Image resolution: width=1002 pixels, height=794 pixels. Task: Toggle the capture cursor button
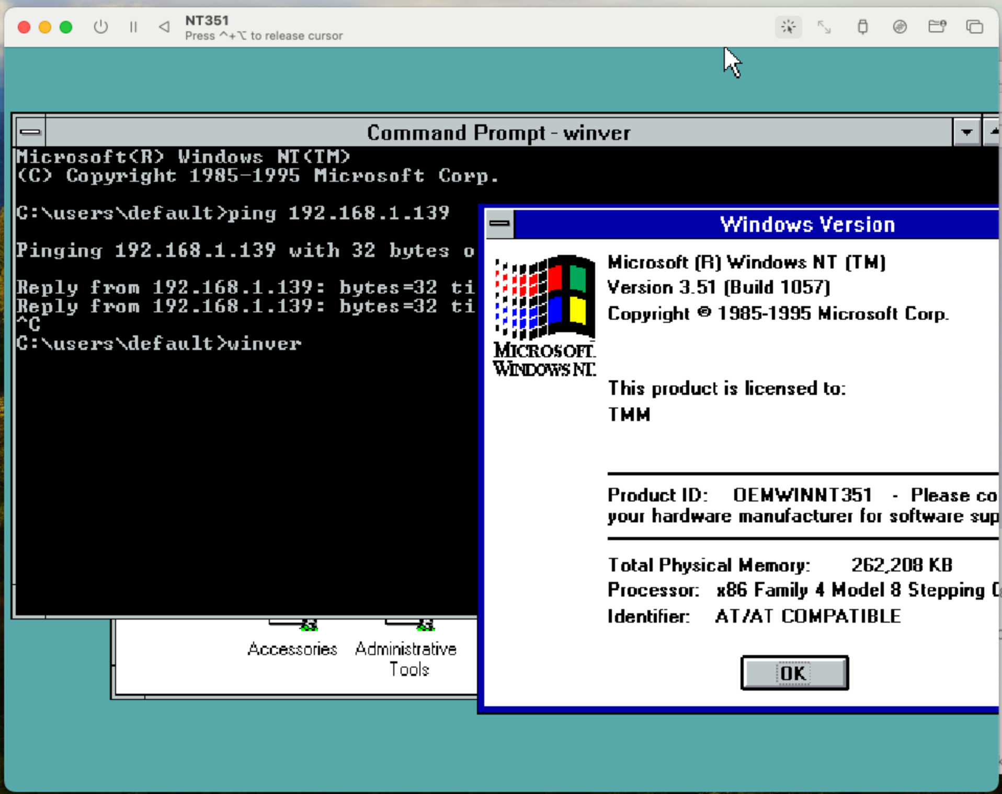pyautogui.click(x=788, y=27)
